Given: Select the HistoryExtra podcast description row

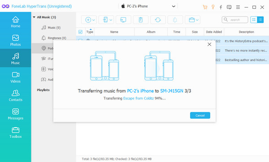Looking at the screenshot, I should (246, 41).
